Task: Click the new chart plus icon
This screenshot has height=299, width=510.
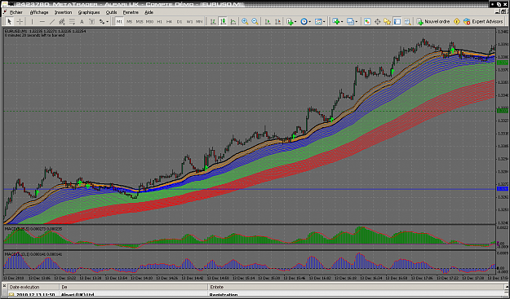Action: click(335, 22)
